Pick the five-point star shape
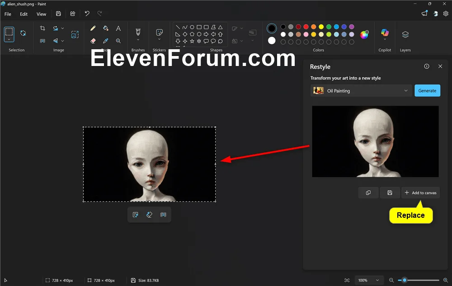Screen dimensions: 452x286 (192, 41)
